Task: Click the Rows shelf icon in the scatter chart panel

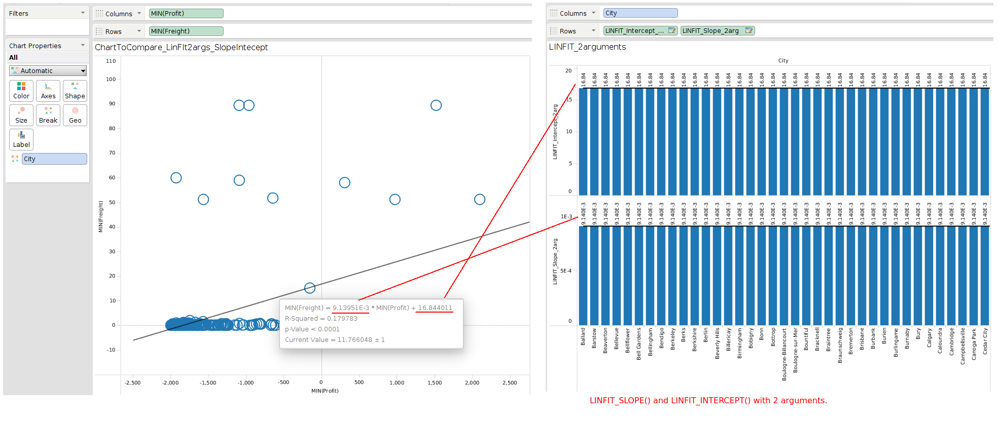Action: point(99,31)
